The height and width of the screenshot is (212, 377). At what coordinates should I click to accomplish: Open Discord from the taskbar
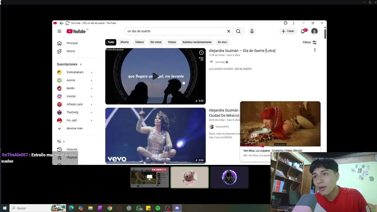coord(177,208)
